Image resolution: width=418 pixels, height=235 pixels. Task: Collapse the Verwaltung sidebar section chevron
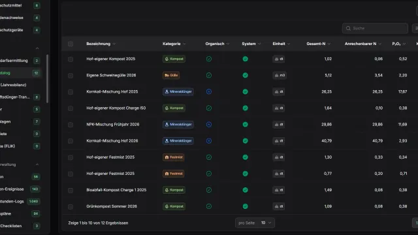(37, 164)
